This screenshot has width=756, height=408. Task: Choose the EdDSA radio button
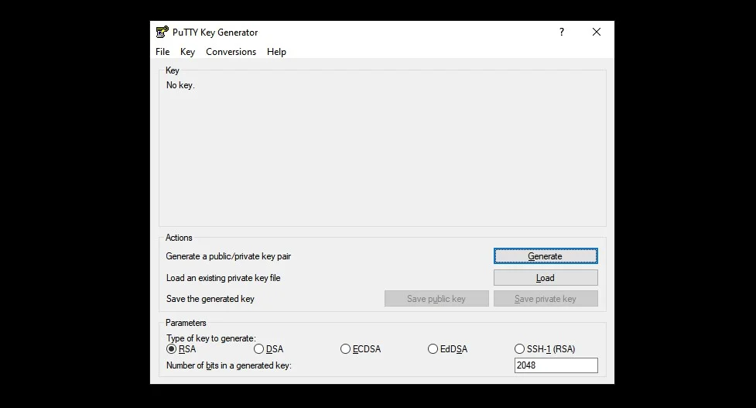(x=448, y=348)
